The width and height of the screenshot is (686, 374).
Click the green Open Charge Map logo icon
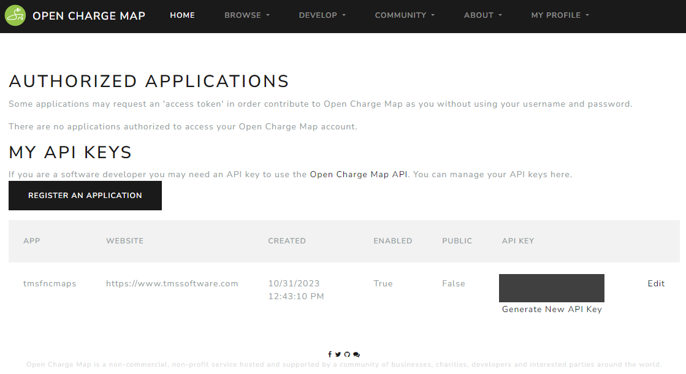pyautogui.click(x=15, y=16)
